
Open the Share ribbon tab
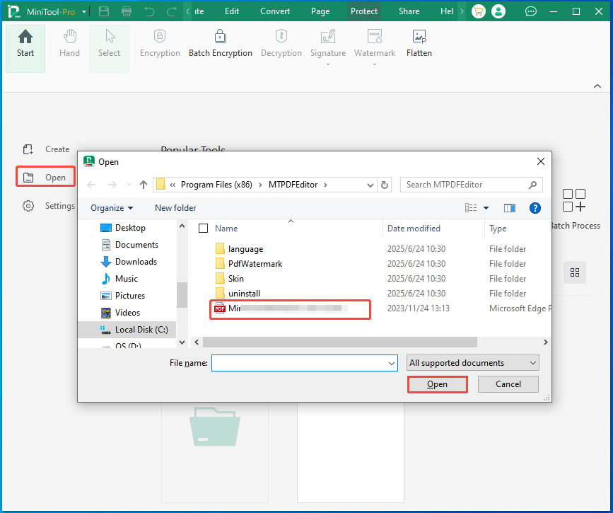[x=409, y=11]
